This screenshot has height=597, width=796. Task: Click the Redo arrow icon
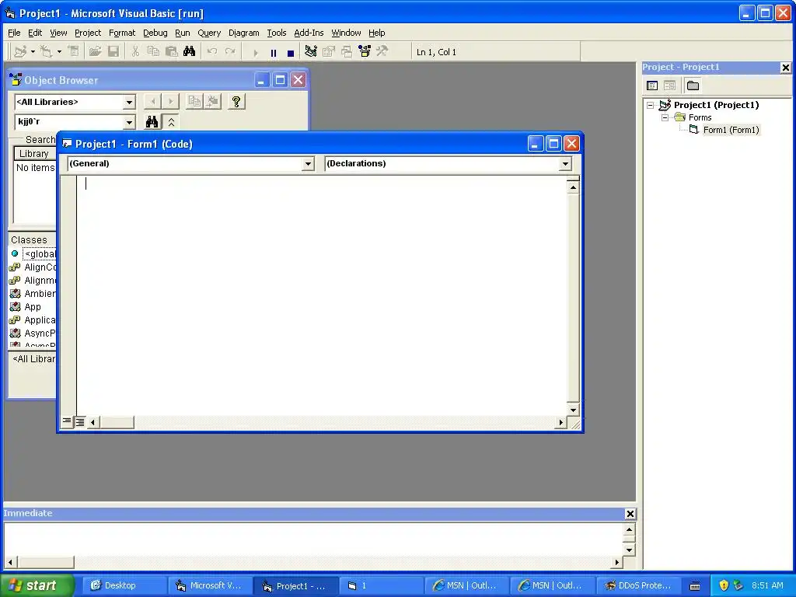click(230, 52)
